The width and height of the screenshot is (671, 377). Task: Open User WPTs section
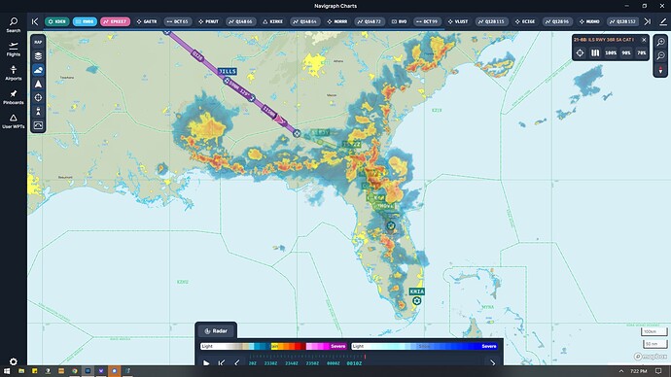[x=14, y=121]
